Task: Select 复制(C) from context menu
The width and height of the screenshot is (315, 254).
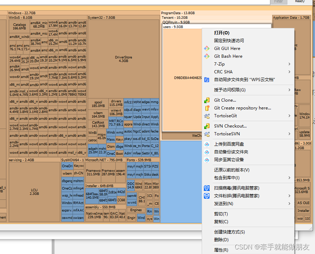Action: point(248,222)
